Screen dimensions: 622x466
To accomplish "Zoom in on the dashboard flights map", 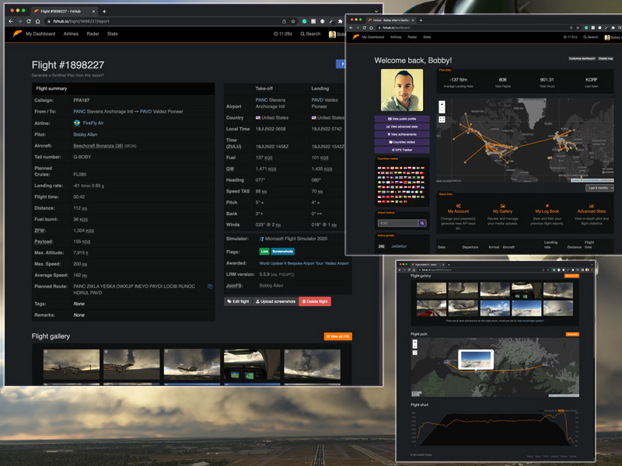I will (442, 104).
